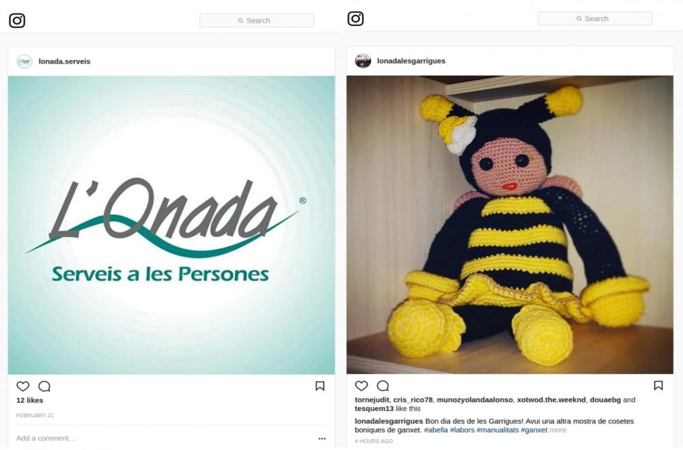Expand the caption with the 'more' link
Image resolution: width=683 pixels, height=450 pixels.
pos(557,430)
